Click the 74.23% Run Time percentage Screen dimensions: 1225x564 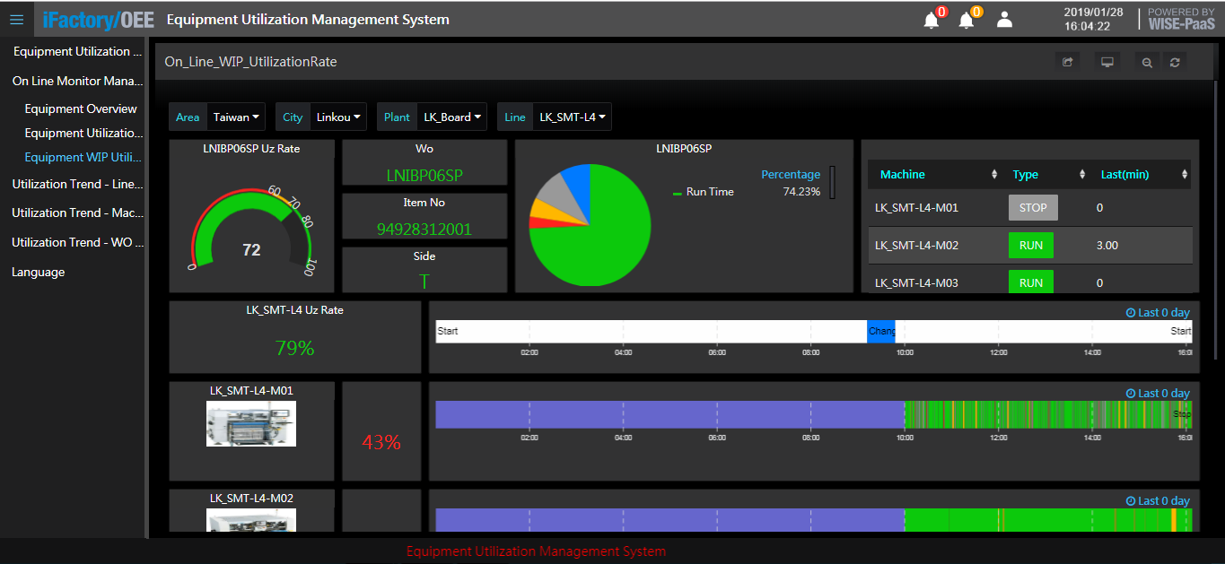(x=801, y=192)
